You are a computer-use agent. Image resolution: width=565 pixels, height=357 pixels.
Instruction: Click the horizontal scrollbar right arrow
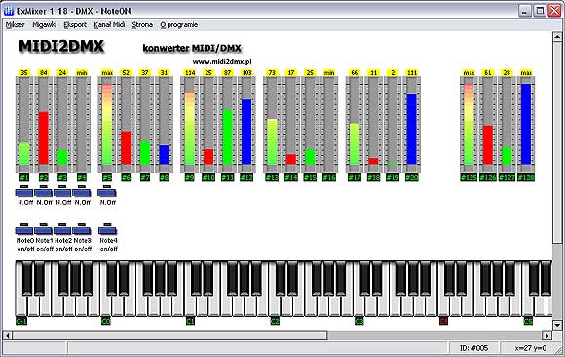[x=547, y=336]
